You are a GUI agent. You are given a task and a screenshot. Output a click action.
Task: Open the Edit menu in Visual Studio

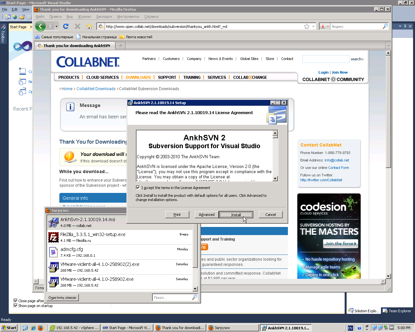click(x=15, y=9)
